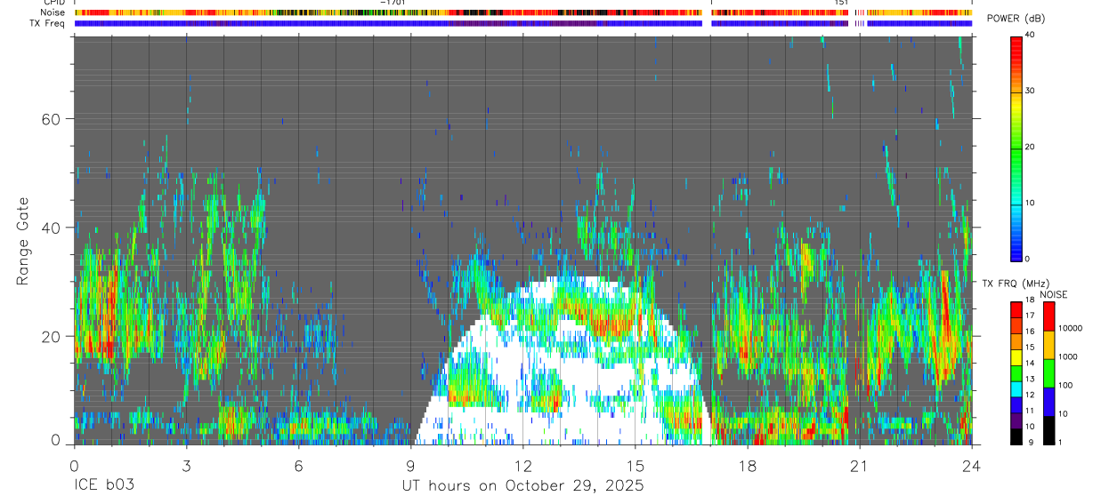Select the 20 tick on POWER scale
The height and width of the screenshot is (504, 1093).
coord(1030,147)
